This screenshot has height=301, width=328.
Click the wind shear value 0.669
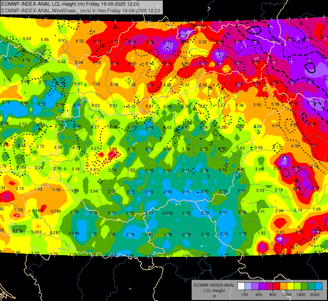coord(37,210)
